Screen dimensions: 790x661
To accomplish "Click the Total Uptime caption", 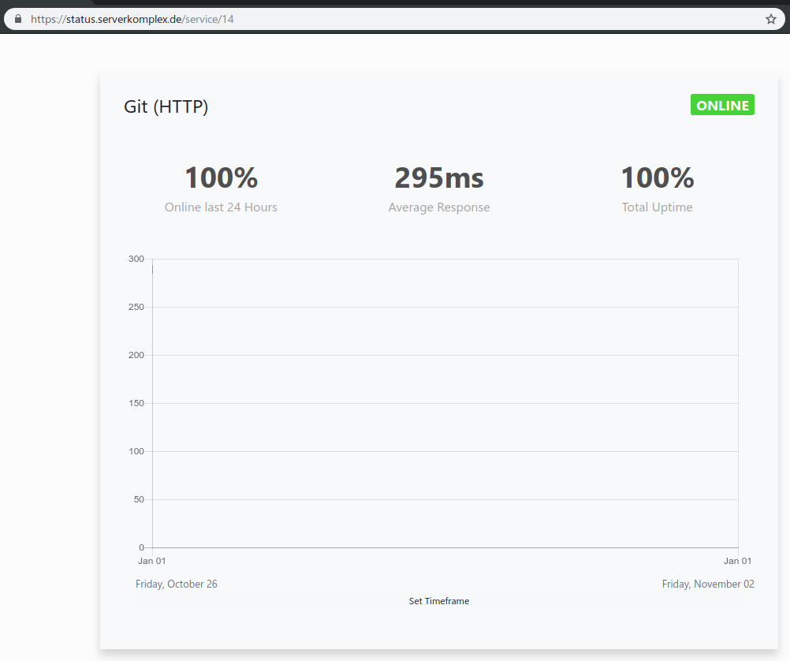I will [x=656, y=207].
